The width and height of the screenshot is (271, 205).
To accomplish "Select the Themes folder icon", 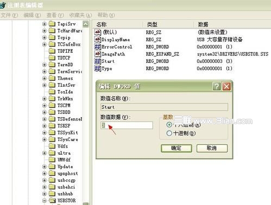I will [x=52, y=78].
